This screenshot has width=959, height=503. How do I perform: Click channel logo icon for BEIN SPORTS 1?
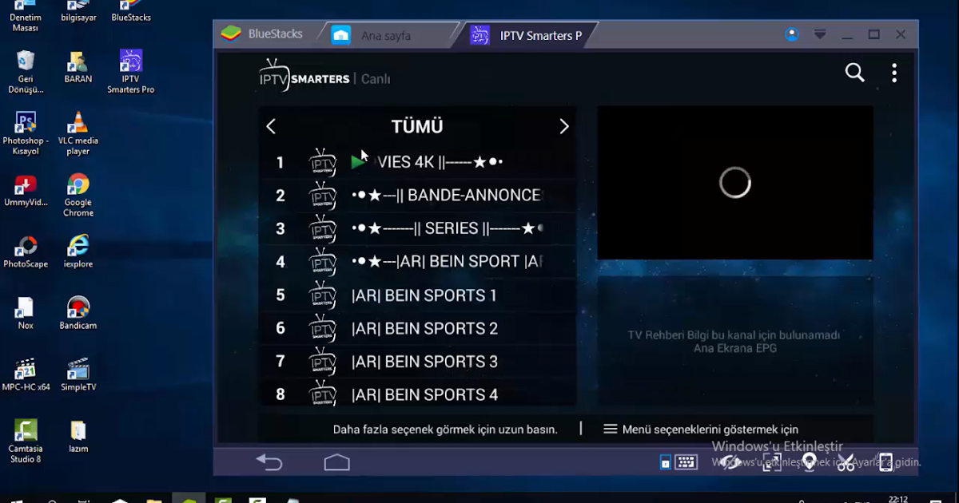click(x=323, y=295)
